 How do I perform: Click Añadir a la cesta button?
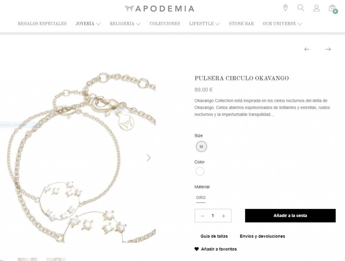coord(290,216)
